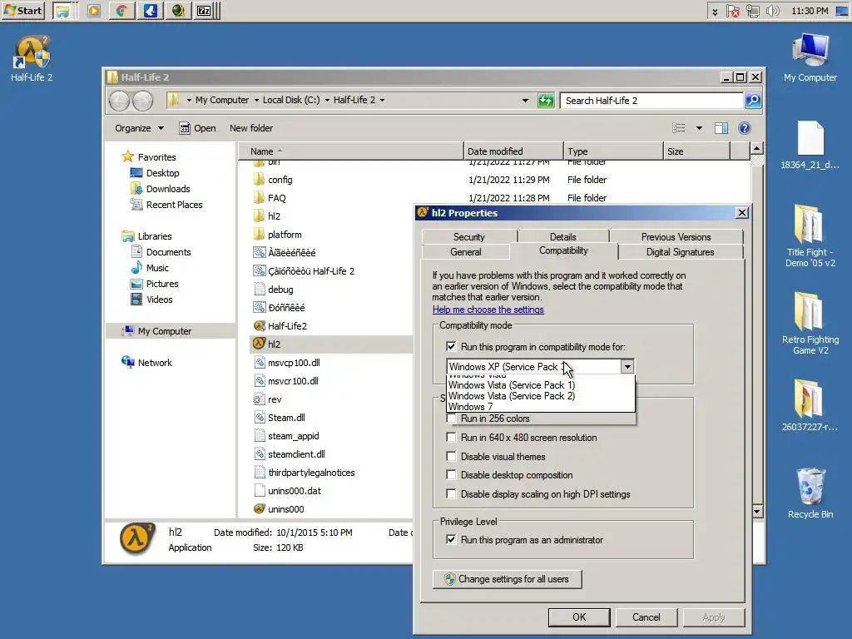Sort by the Date modified column header
Screen dimensions: 852x639
[x=513, y=151]
